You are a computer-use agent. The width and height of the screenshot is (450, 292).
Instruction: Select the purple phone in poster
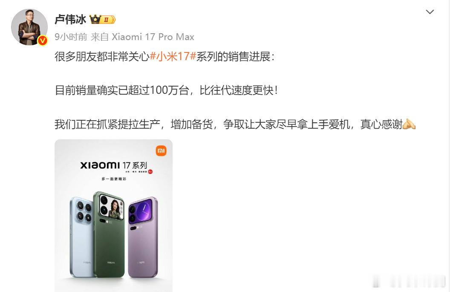coord(143,237)
